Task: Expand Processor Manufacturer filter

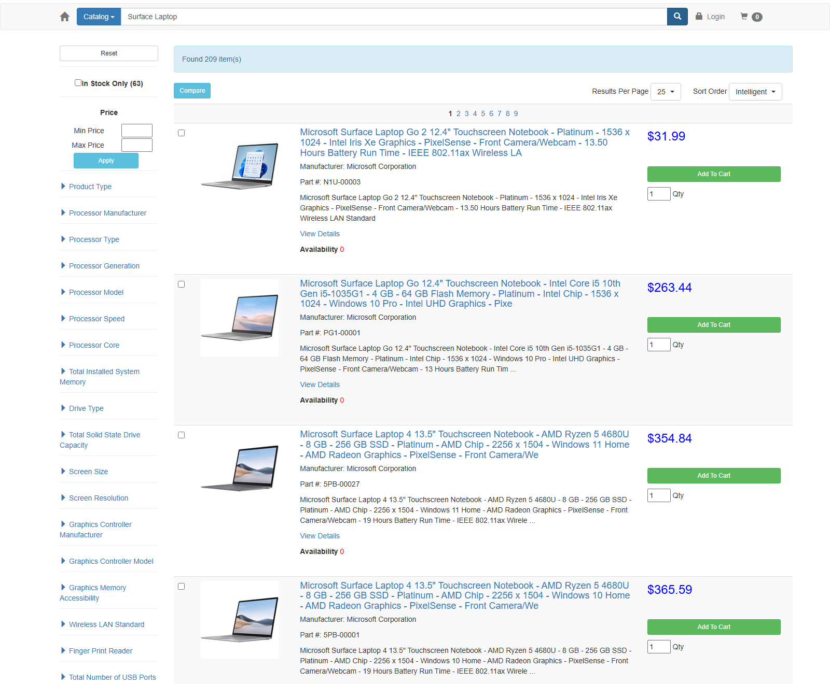Action: point(107,213)
